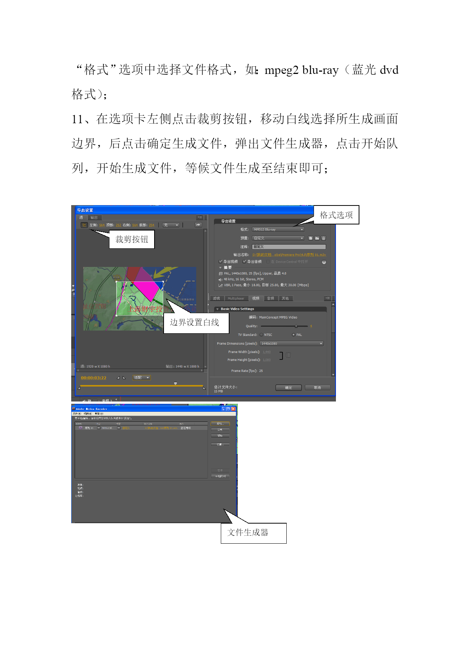Image resolution: width=470 pixels, height=665 pixels.
Task: Open 编辑 menu in Adobe Media Encoder
Action: [88, 414]
